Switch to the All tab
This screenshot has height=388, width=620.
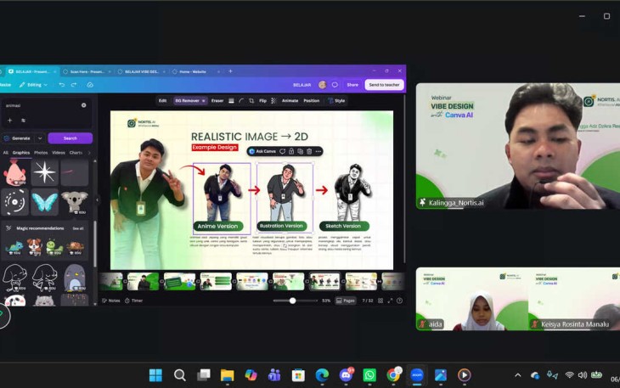coord(6,153)
